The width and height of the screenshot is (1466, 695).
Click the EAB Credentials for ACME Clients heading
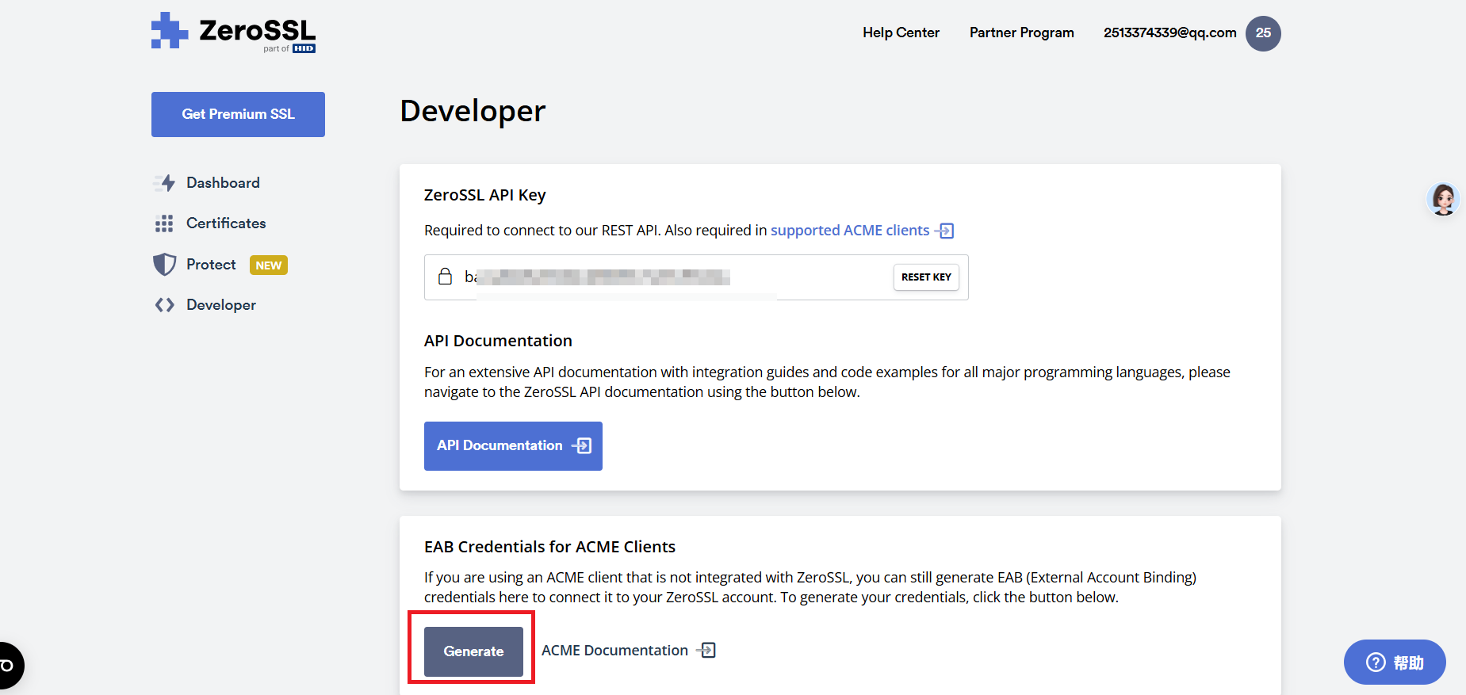pyautogui.click(x=549, y=547)
